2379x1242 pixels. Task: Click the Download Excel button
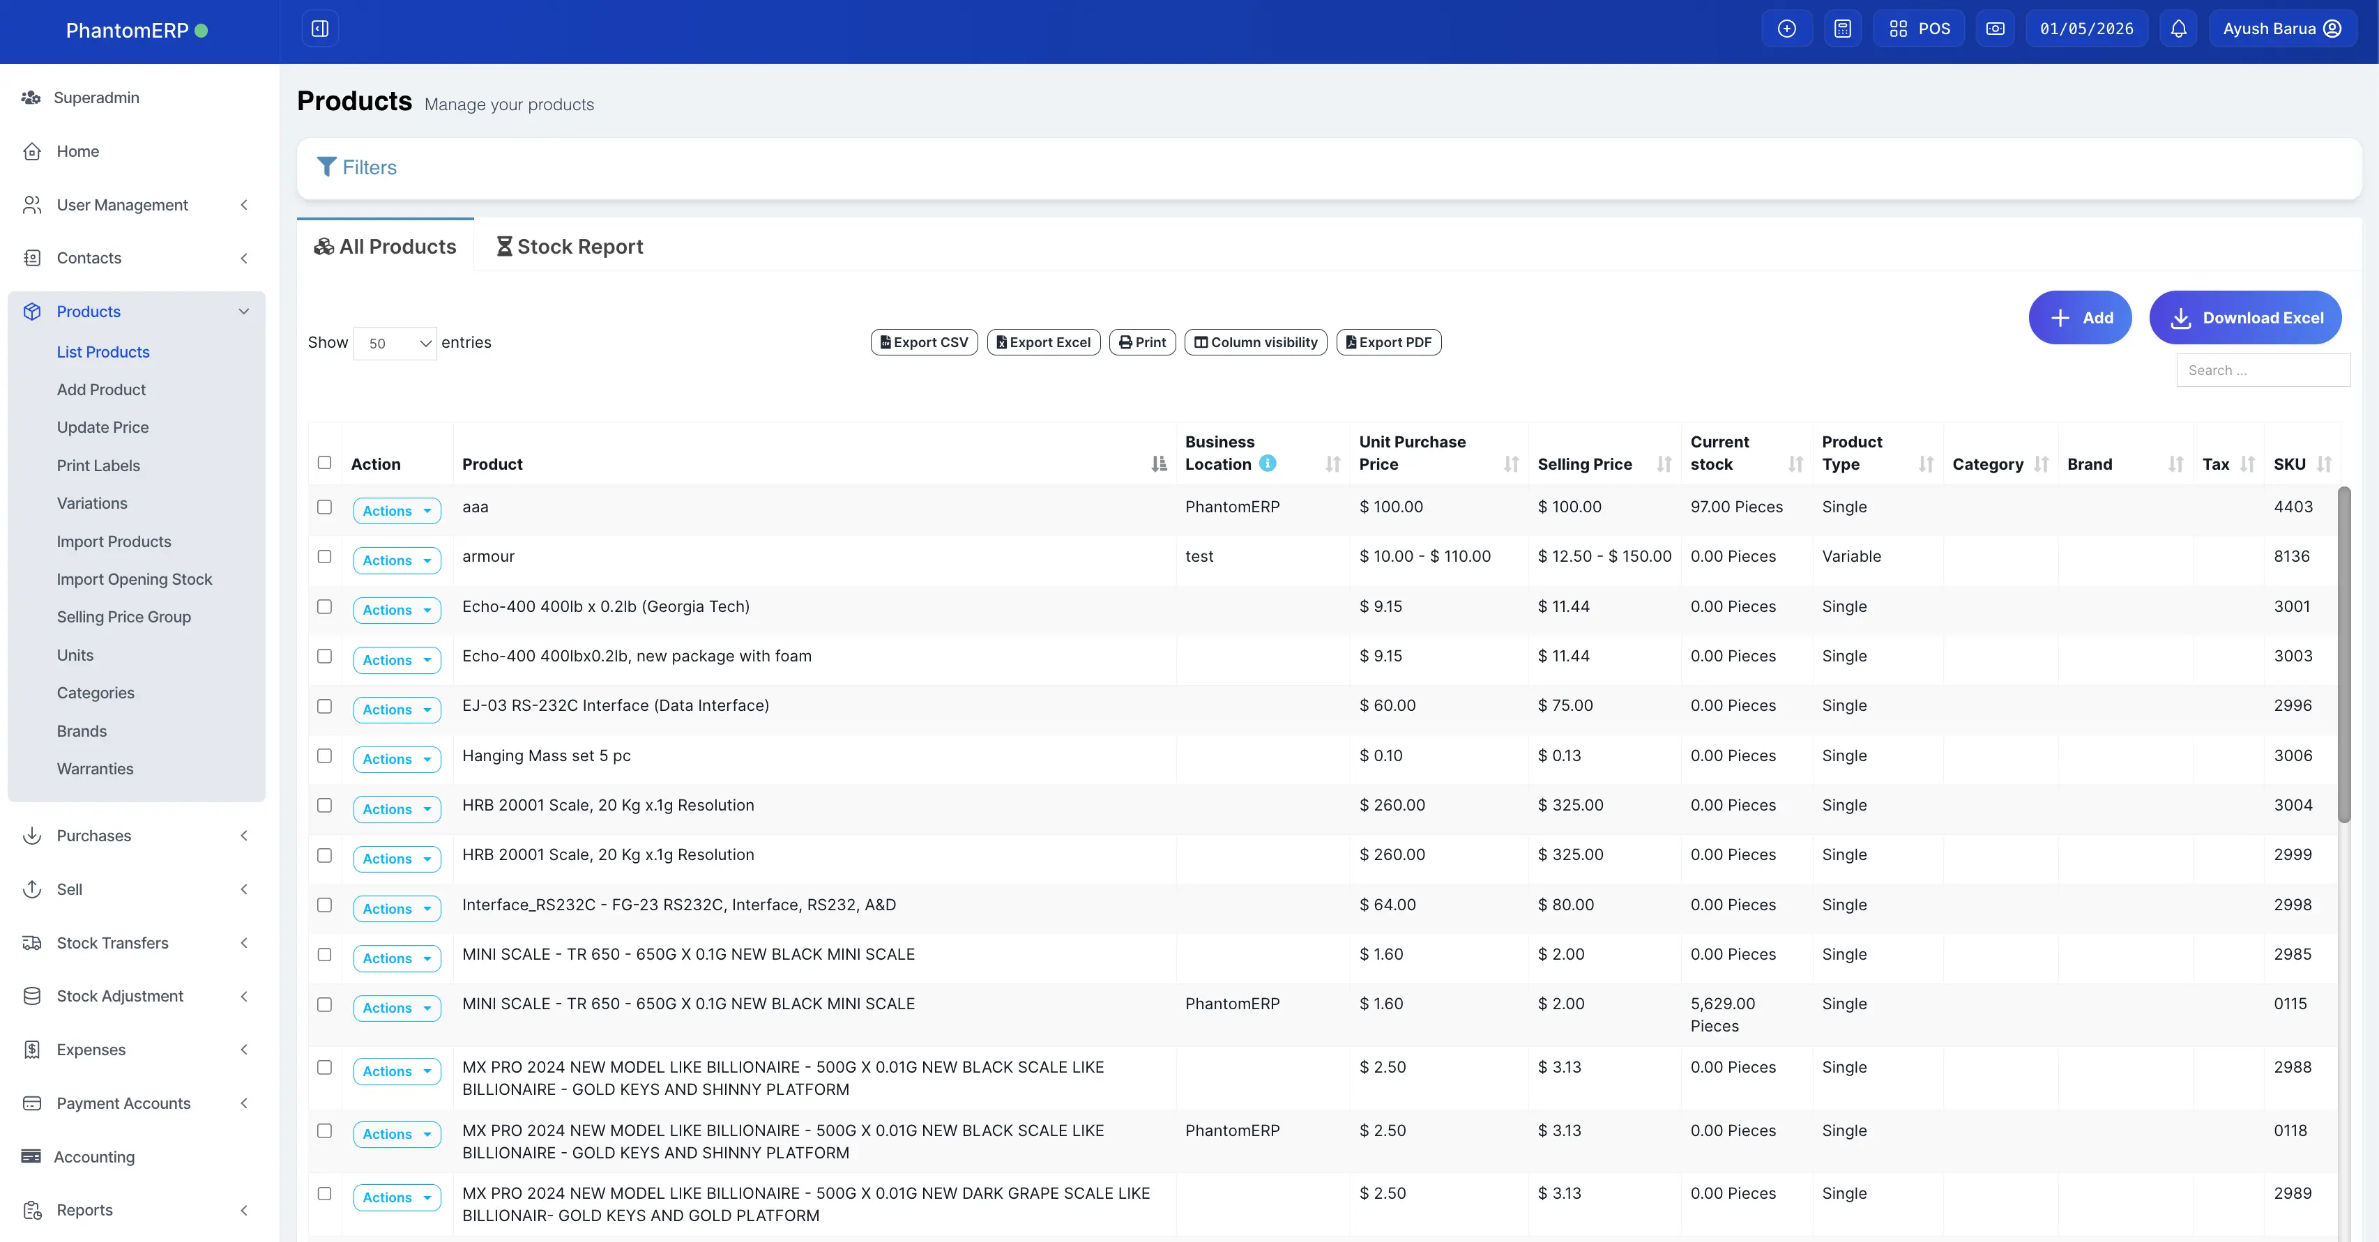2245,316
